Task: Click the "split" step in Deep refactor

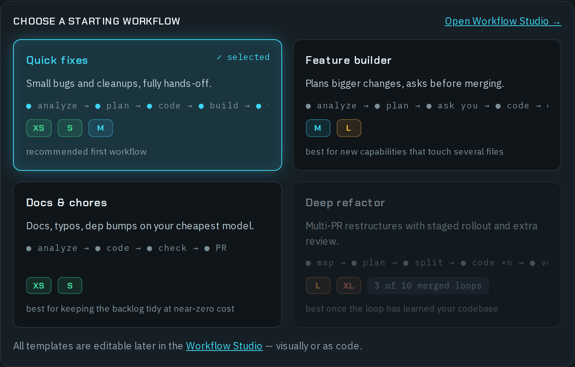Action: (423, 263)
